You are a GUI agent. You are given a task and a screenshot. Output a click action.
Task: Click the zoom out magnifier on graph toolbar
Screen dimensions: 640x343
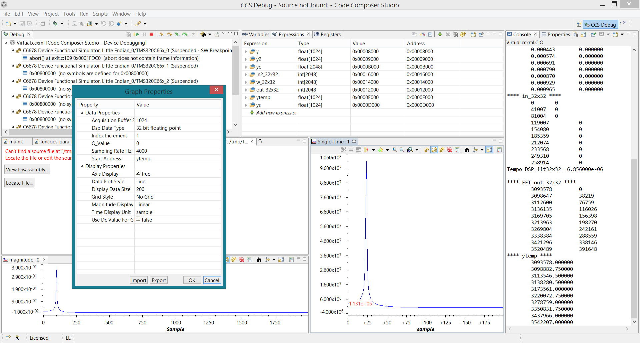(402, 150)
